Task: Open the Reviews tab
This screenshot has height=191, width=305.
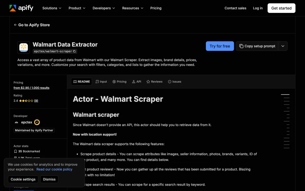Action: click(x=155, y=82)
